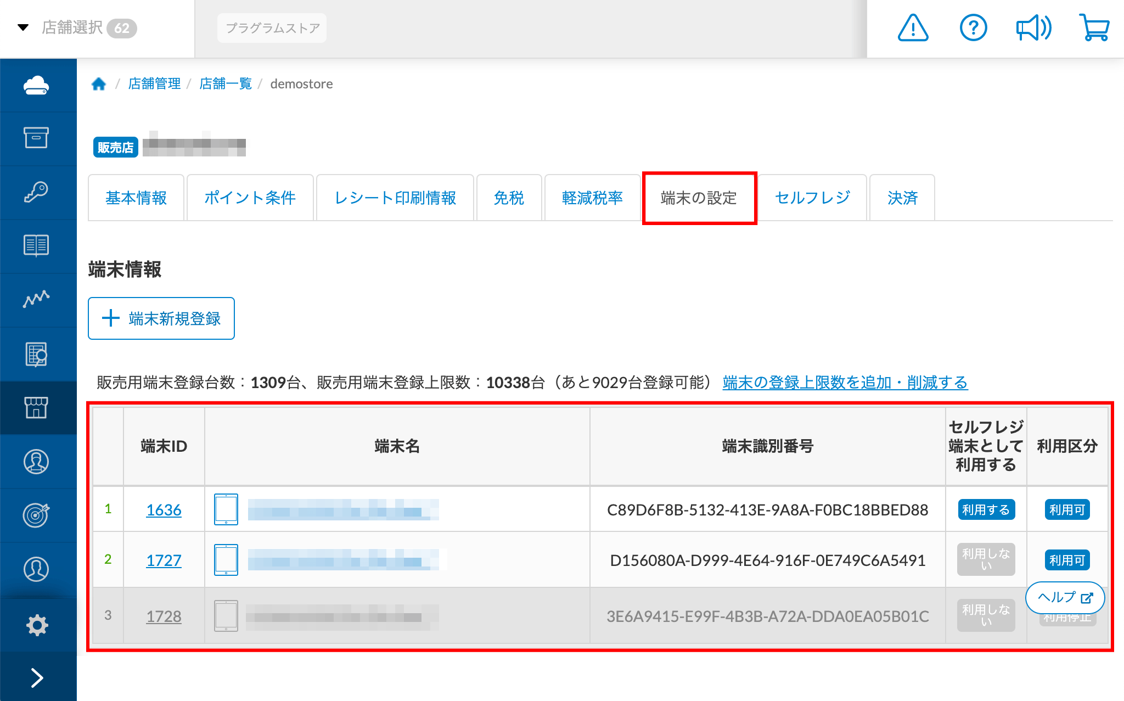Image resolution: width=1124 pixels, height=701 pixels.
Task: Open the line chart analytics sidebar icon
Action: [36, 299]
